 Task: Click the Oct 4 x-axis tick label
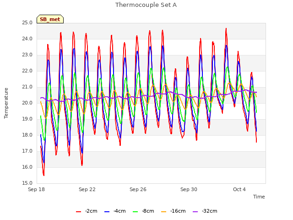tap(239, 189)
